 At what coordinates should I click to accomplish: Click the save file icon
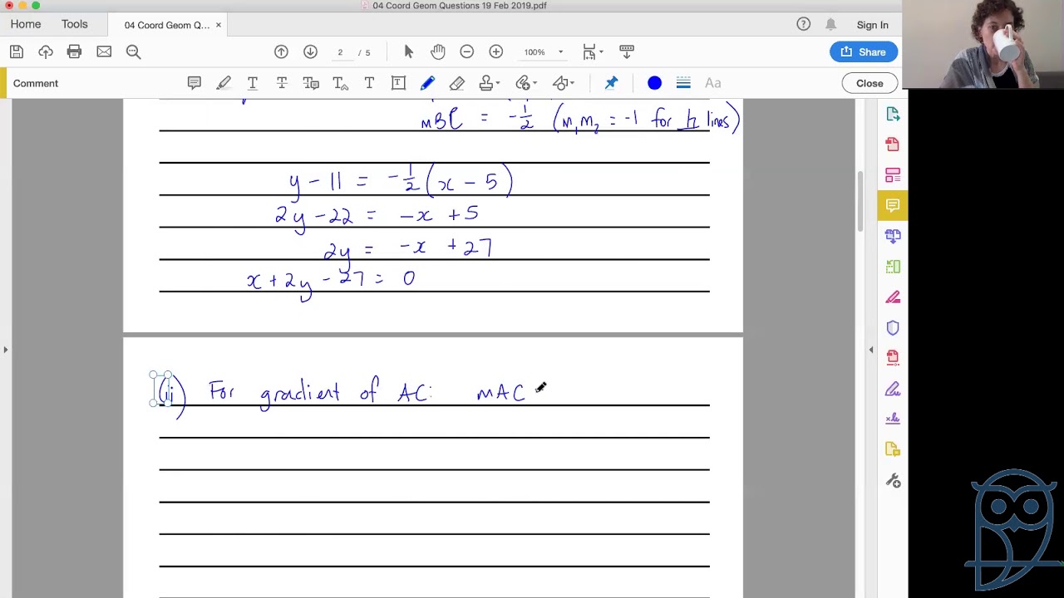tap(17, 52)
